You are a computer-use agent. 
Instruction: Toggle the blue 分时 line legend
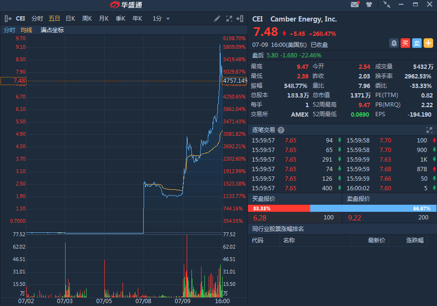point(9,30)
